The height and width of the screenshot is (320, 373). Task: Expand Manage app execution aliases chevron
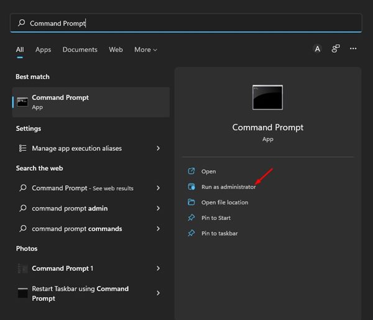click(x=158, y=149)
